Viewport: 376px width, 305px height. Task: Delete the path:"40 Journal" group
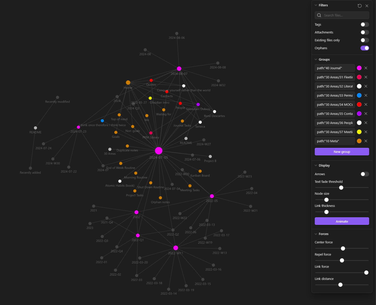click(366, 68)
